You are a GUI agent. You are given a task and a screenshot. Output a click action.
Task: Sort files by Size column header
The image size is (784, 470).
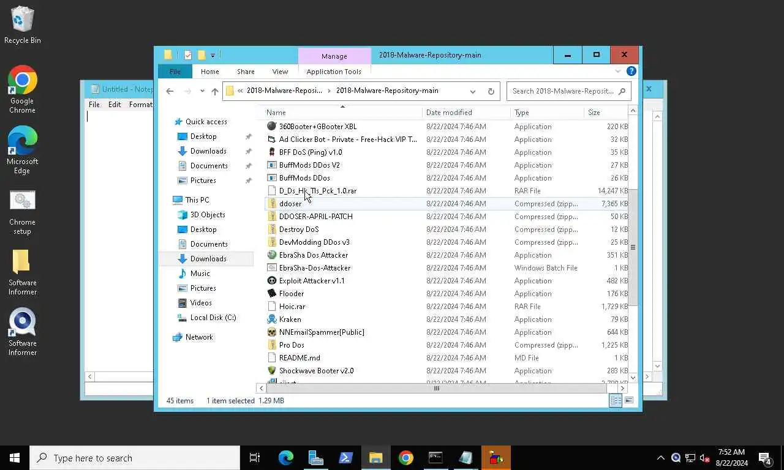tap(606, 113)
